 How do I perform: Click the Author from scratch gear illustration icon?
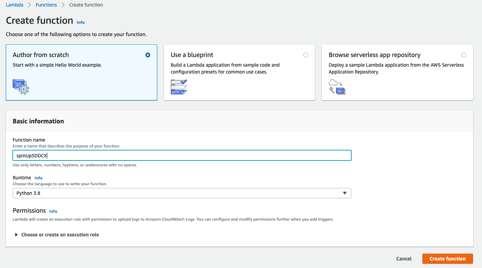click(x=21, y=87)
